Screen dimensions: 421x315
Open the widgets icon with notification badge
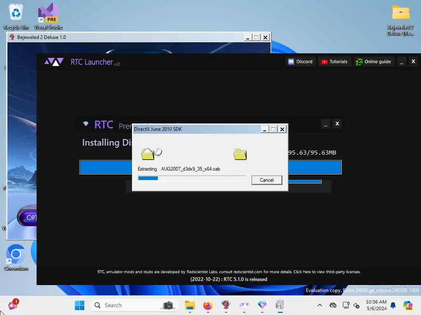pyautogui.click(x=13, y=305)
